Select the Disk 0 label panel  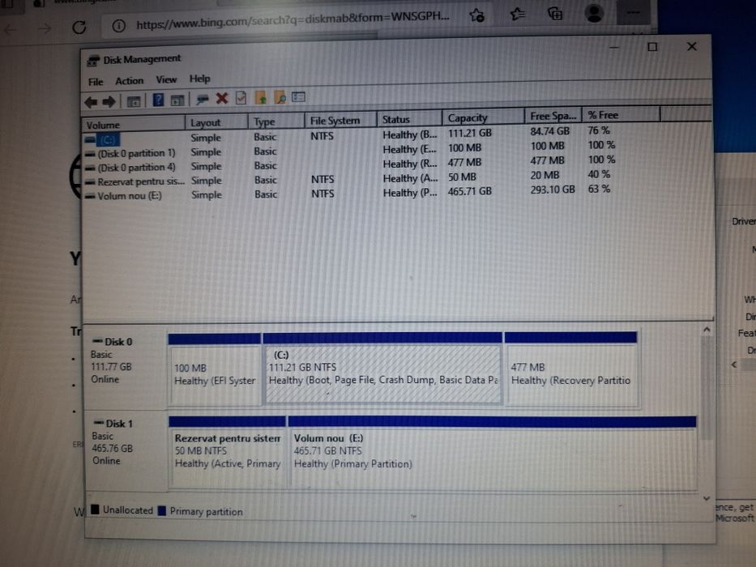point(126,366)
